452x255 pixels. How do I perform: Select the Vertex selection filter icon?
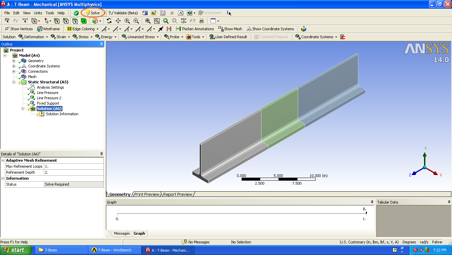click(57, 21)
